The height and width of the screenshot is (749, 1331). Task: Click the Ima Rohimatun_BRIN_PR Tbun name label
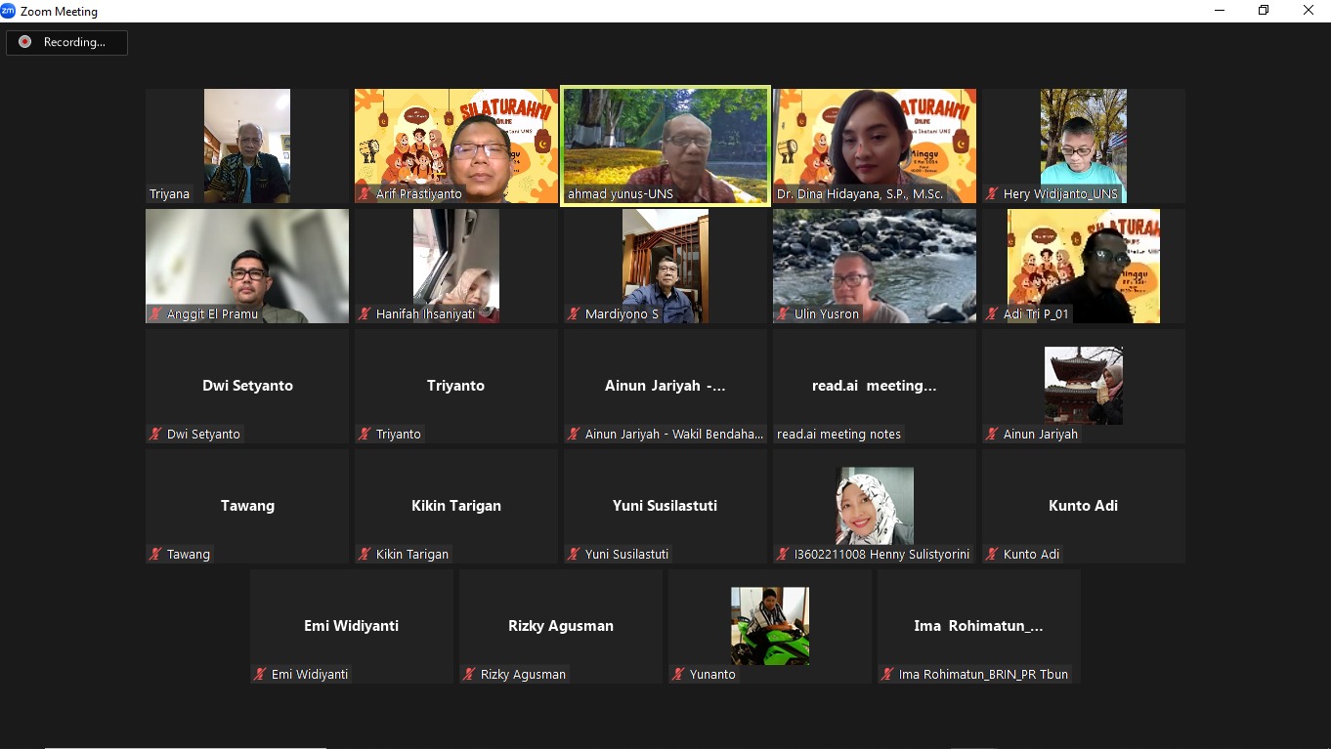click(x=982, y=675)
